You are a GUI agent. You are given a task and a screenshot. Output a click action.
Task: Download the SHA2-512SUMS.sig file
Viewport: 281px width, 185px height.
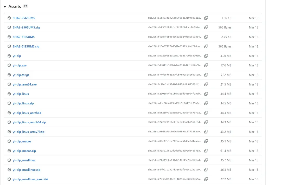click(x=26, y=46)
